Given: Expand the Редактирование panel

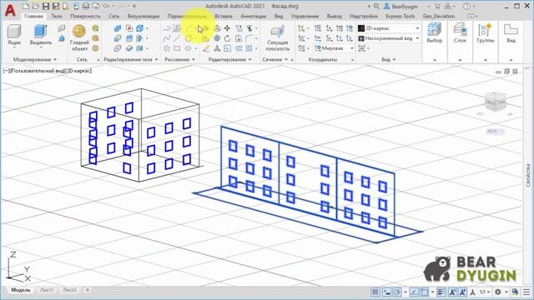Looking at the screenshot, I should pyautogui.click(x=230, y=59).
